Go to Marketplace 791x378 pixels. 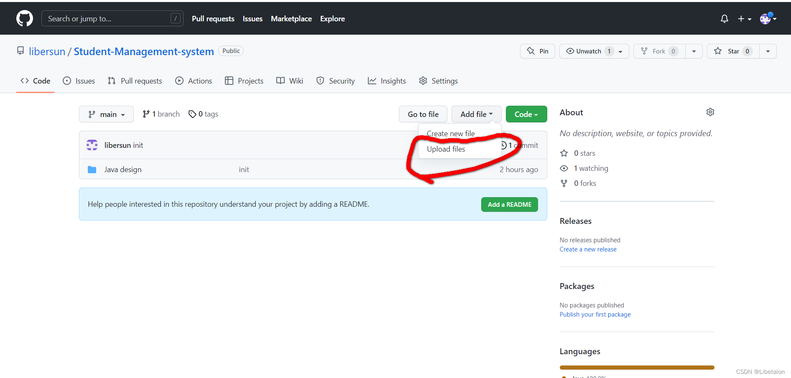click(x=291, y=19)
